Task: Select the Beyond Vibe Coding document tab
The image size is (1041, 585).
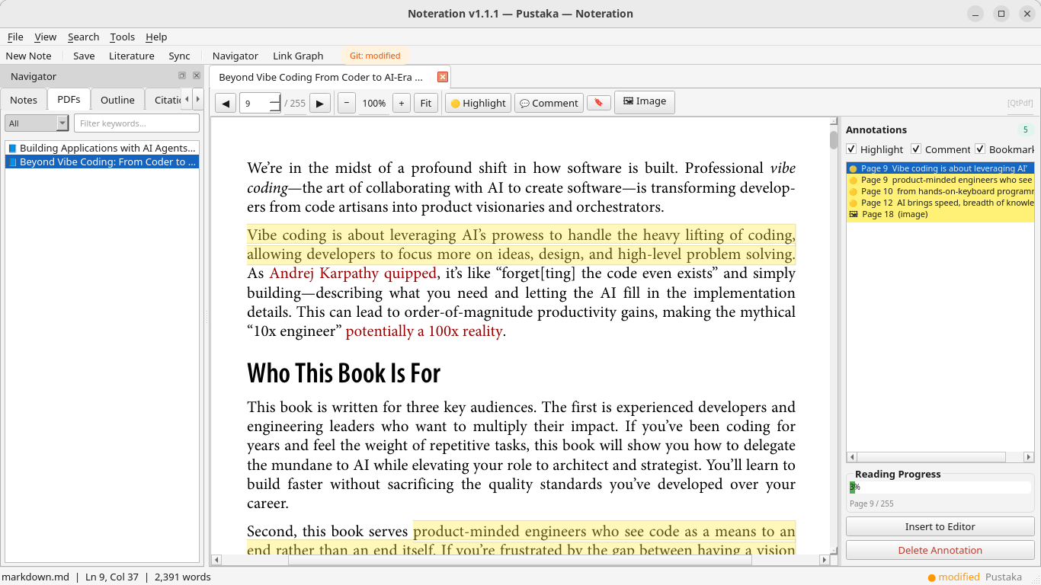Action: click(321, 77)
